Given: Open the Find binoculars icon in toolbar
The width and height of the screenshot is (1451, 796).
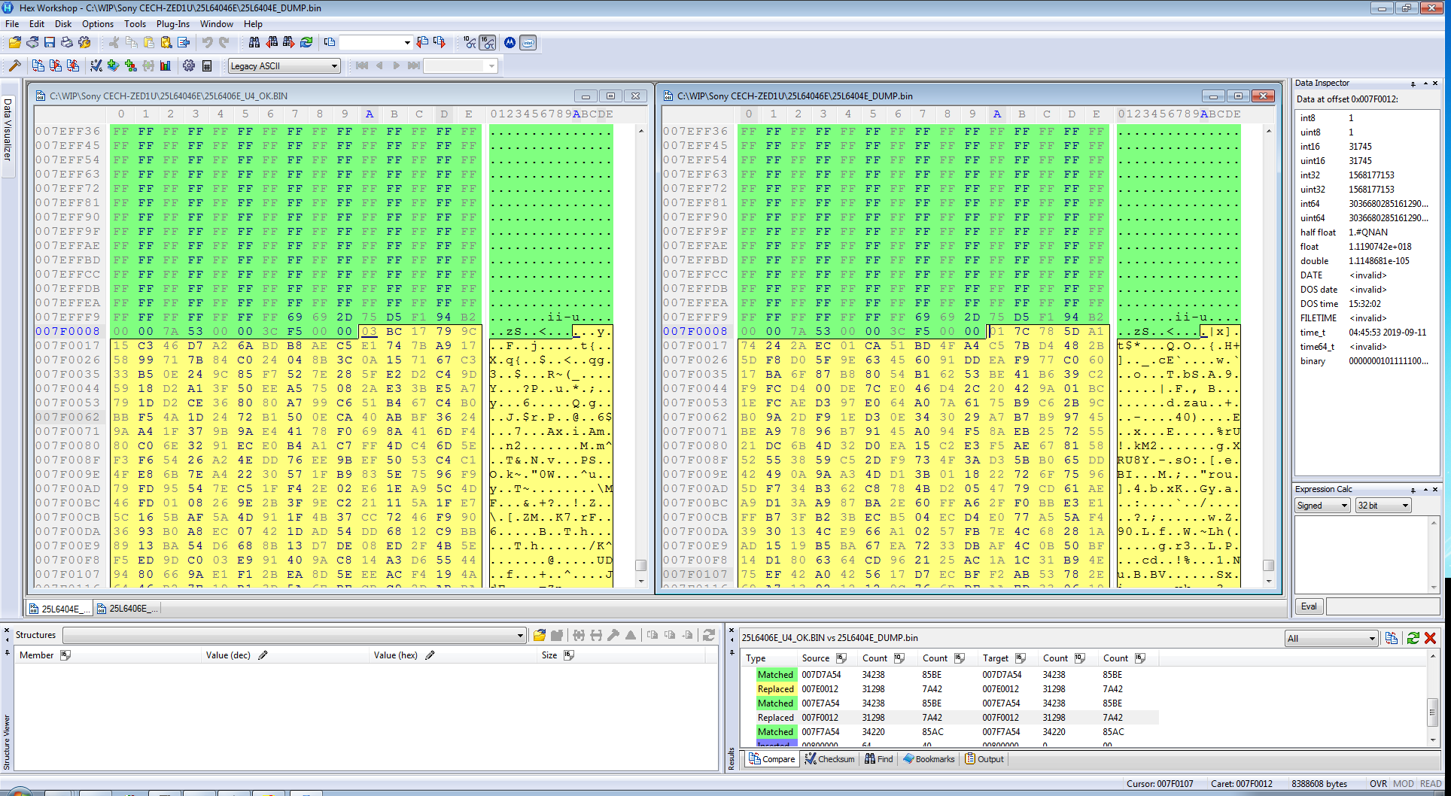Looking at the screenshot, I should click(254, 43).
